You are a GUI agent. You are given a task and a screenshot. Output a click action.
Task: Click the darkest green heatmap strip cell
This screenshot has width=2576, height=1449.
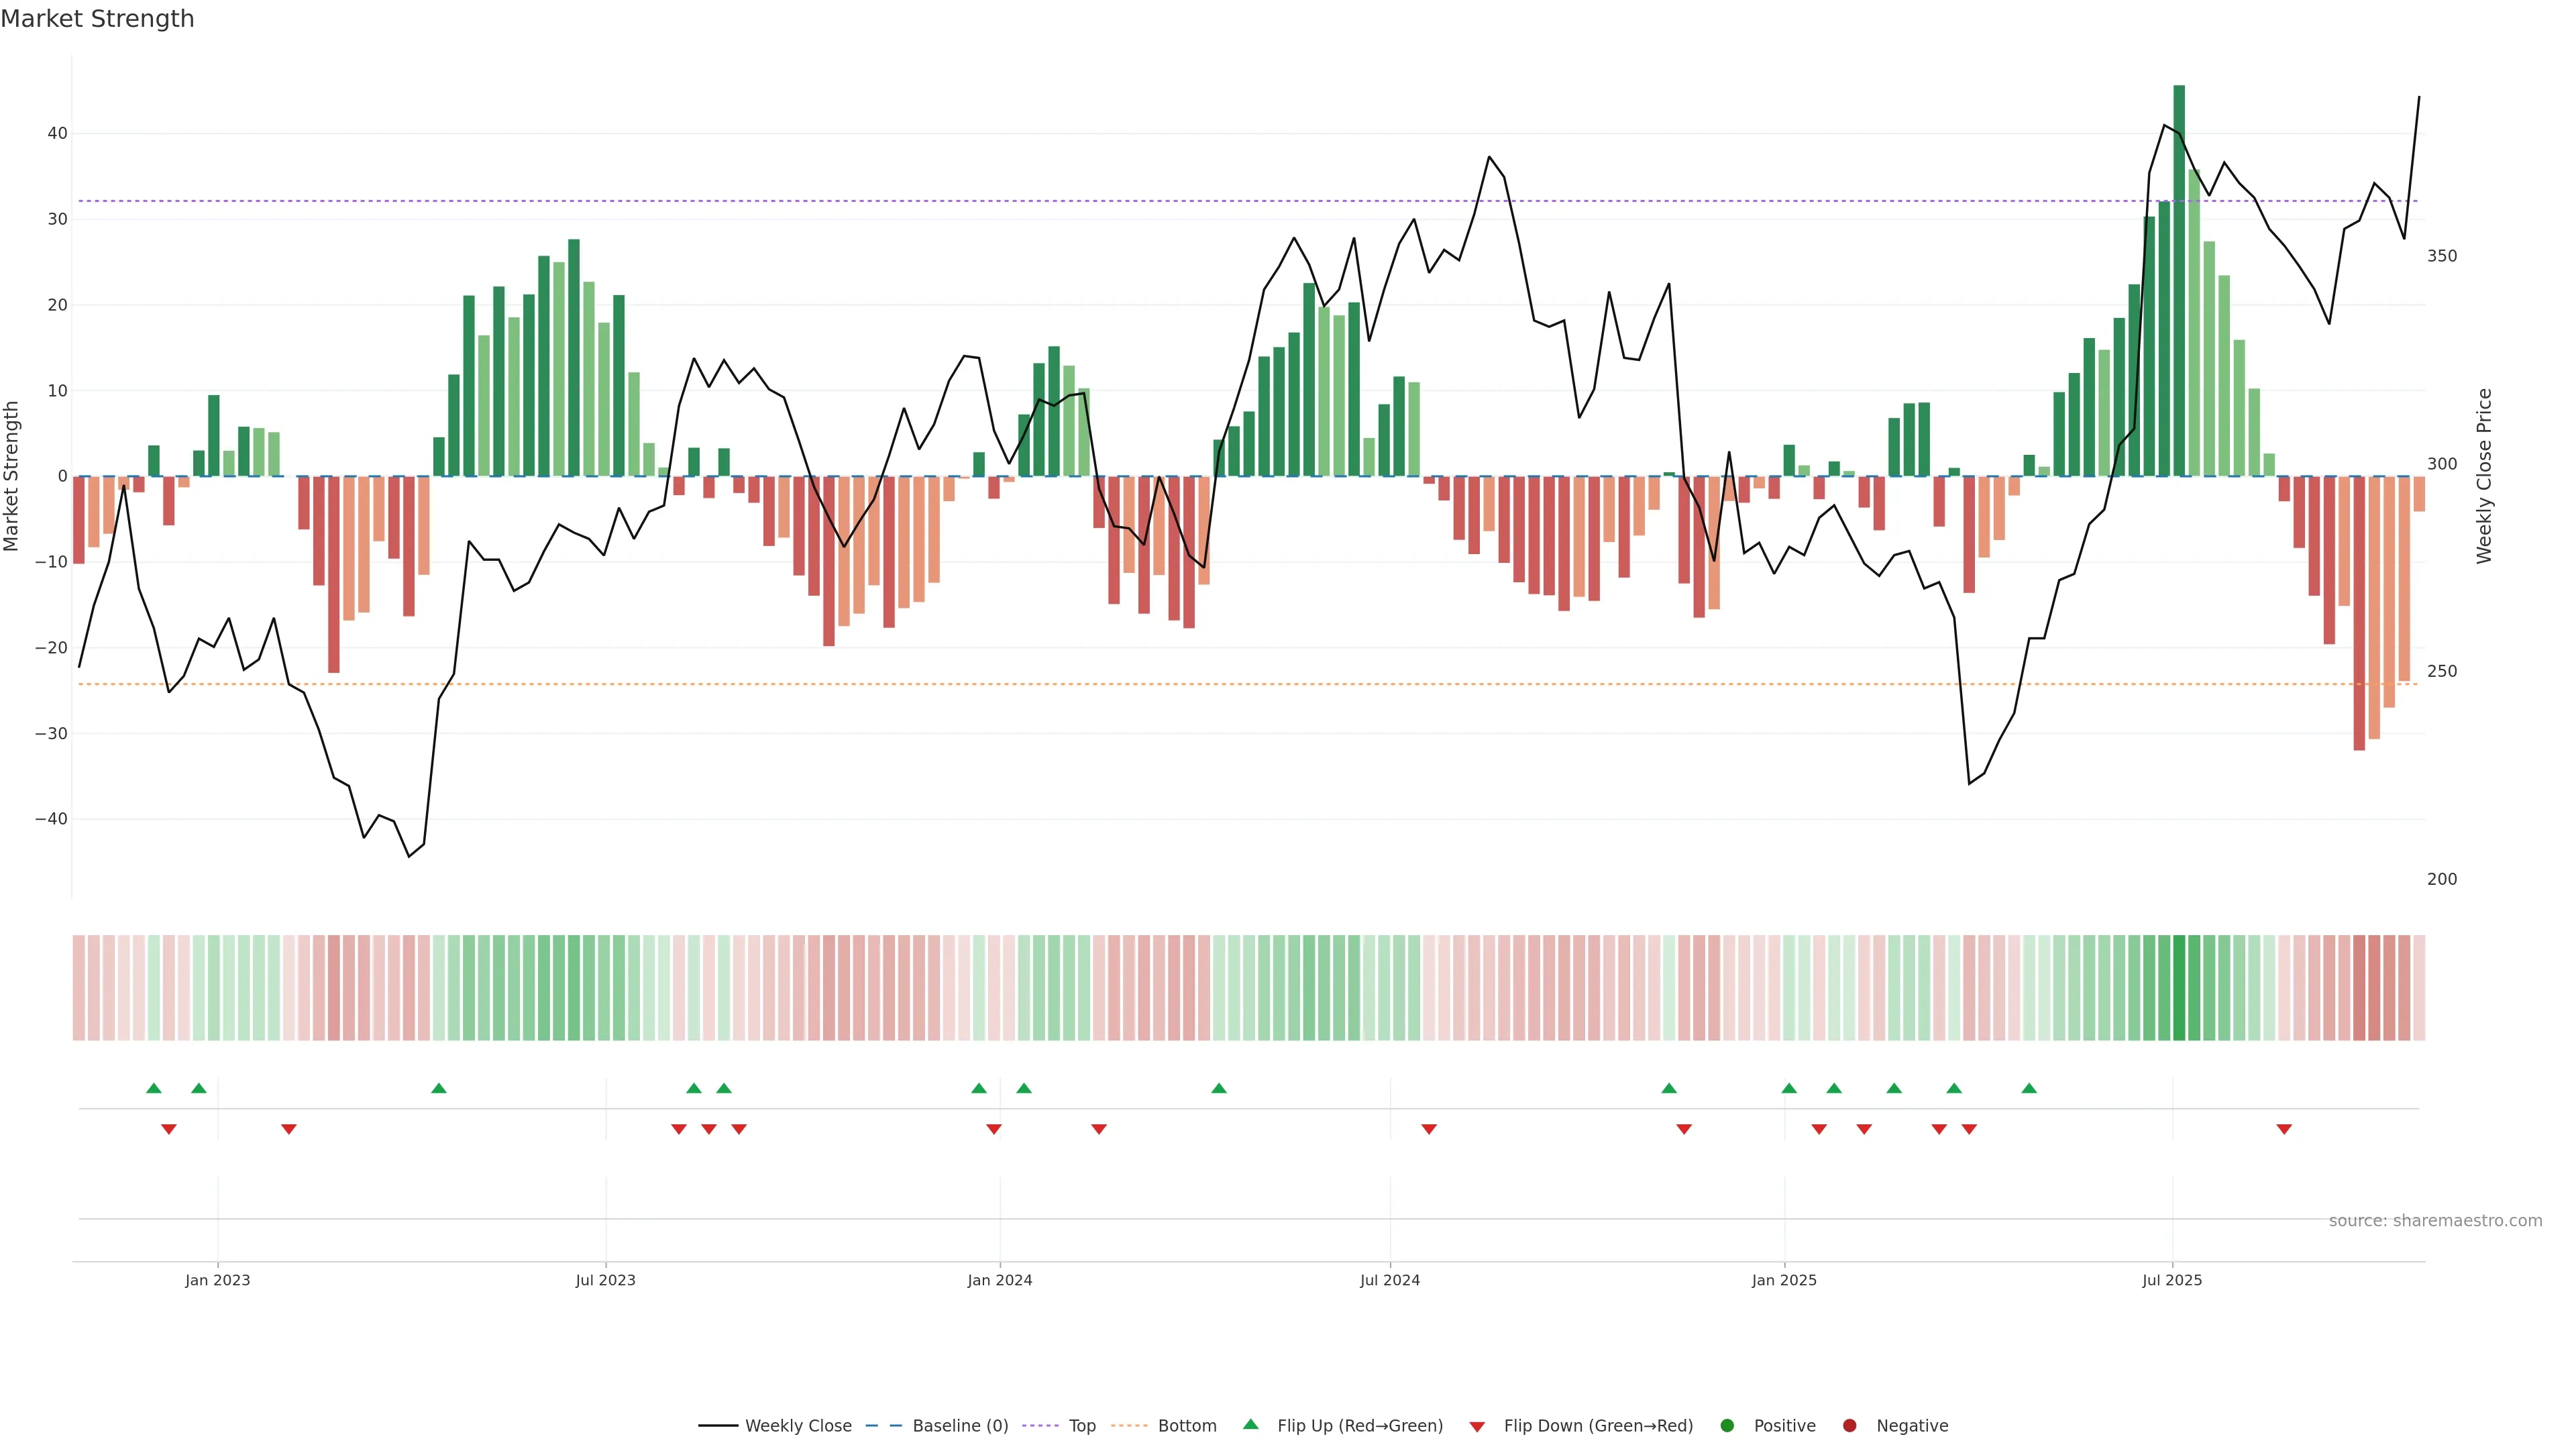coord(2179,988)
